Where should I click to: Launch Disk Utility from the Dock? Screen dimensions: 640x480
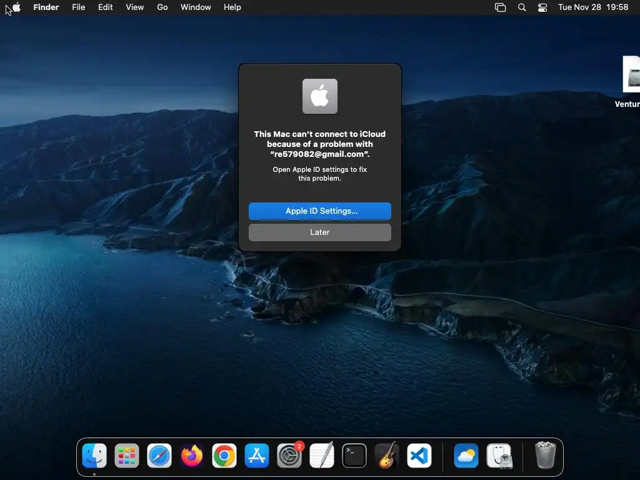tap(499, 455)
